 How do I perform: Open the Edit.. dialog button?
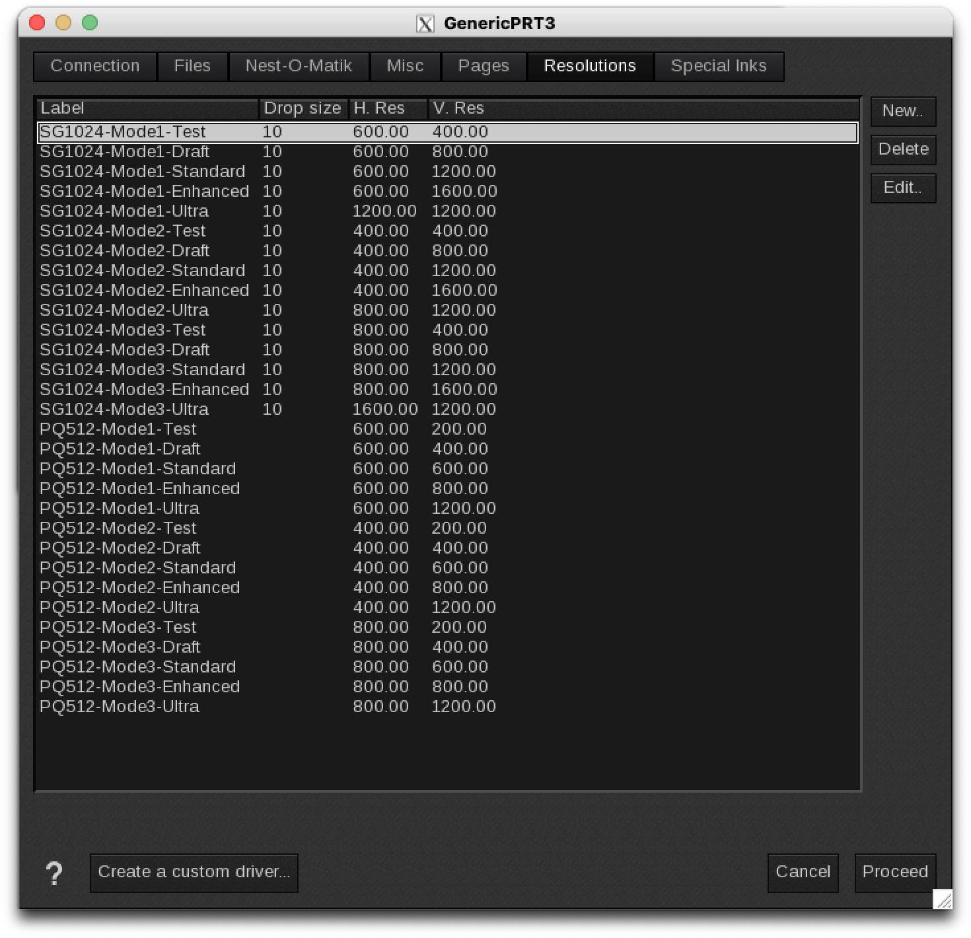point(902,188)
